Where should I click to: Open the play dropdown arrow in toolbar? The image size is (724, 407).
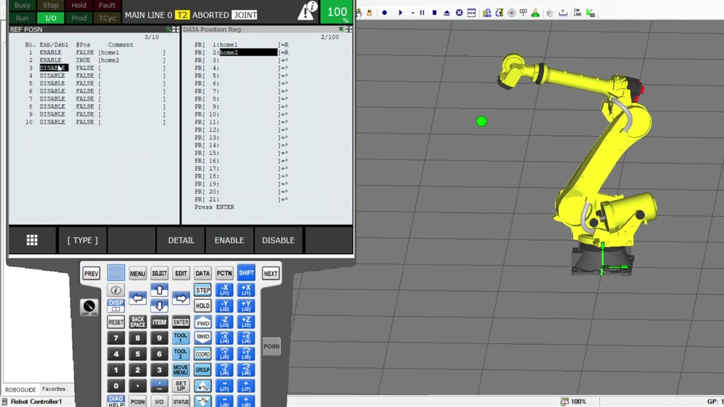pos(412,12)
